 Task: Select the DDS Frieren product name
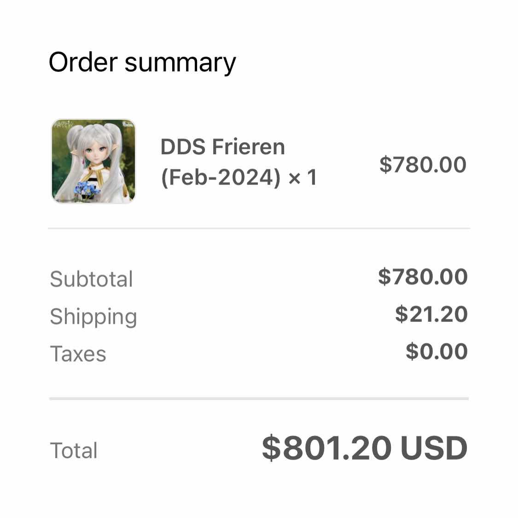223,147
